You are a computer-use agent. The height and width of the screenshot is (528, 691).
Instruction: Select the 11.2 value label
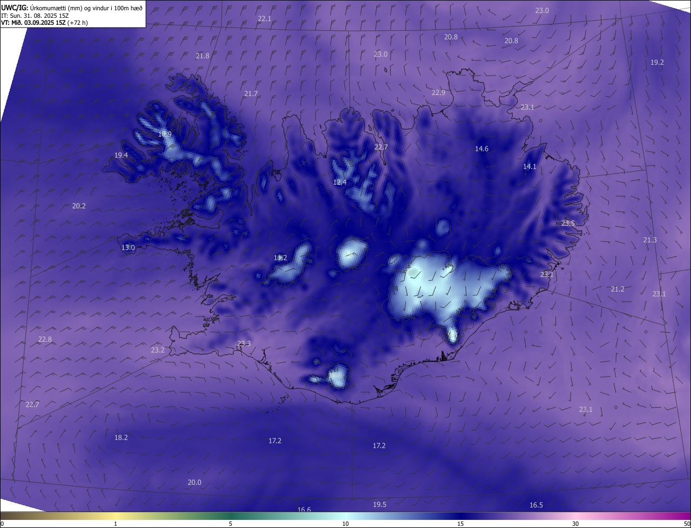point(280,258)
